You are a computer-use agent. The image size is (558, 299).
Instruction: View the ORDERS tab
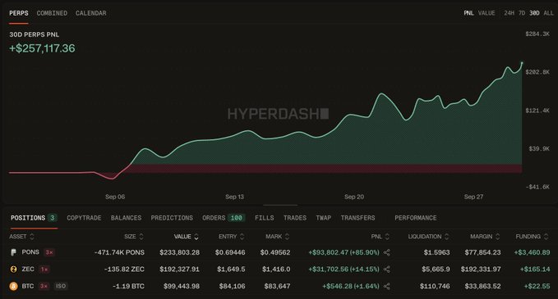coord(224,218)
